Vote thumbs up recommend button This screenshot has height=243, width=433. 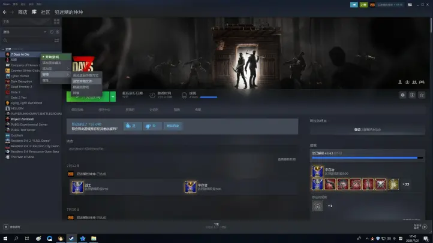point(133,126)
